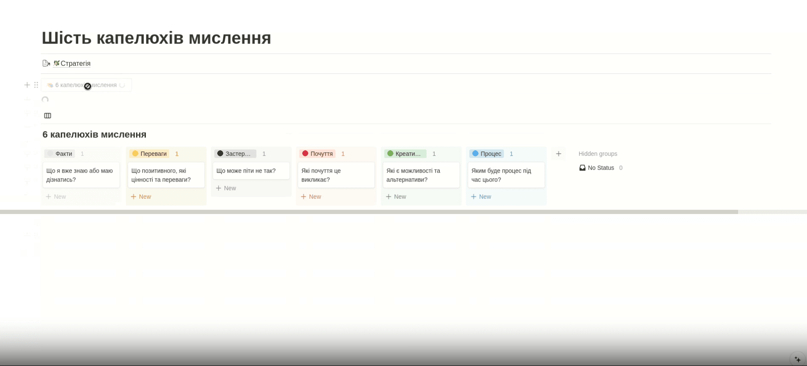The image size is (807, 366).
Task: Open the AI sparkle assistant icon
Action: coord(797,359)
